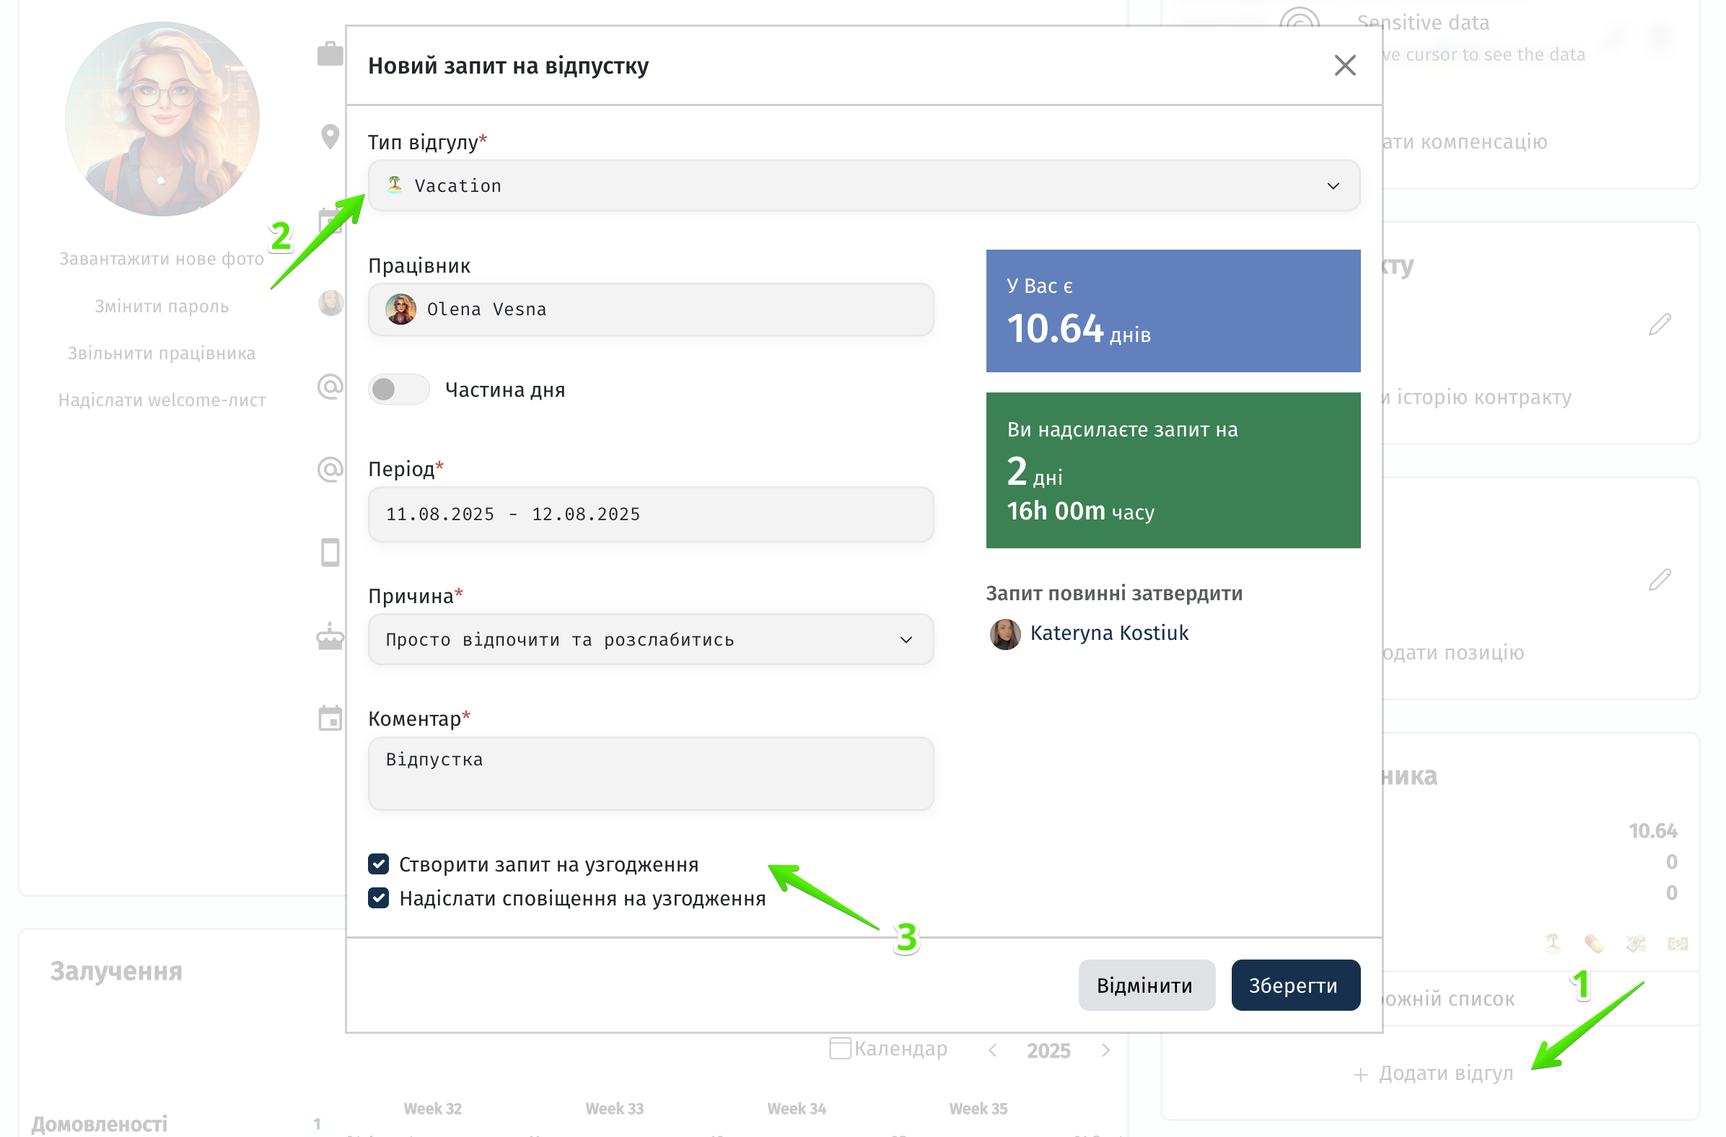Click Olena Vesna's small avatar in the field
Image resolution: width=1726 pixels, height=1137 pixels.
pos(400,309)
